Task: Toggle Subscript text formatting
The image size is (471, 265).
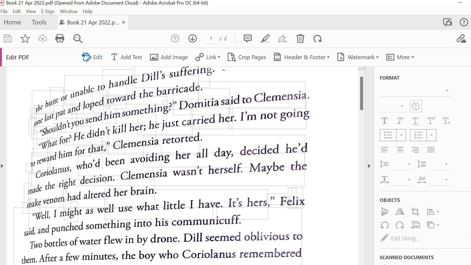Action: (x=446, y=121)
